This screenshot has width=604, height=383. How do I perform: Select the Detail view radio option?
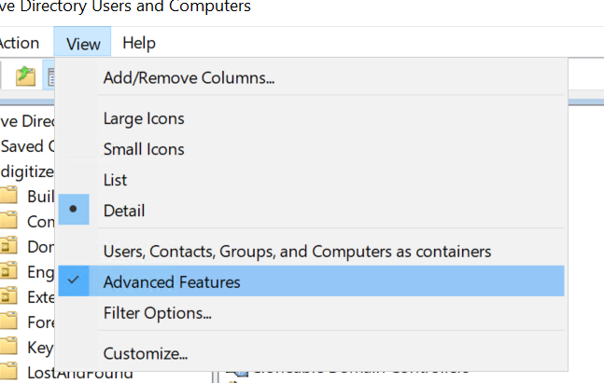(124, 211)
